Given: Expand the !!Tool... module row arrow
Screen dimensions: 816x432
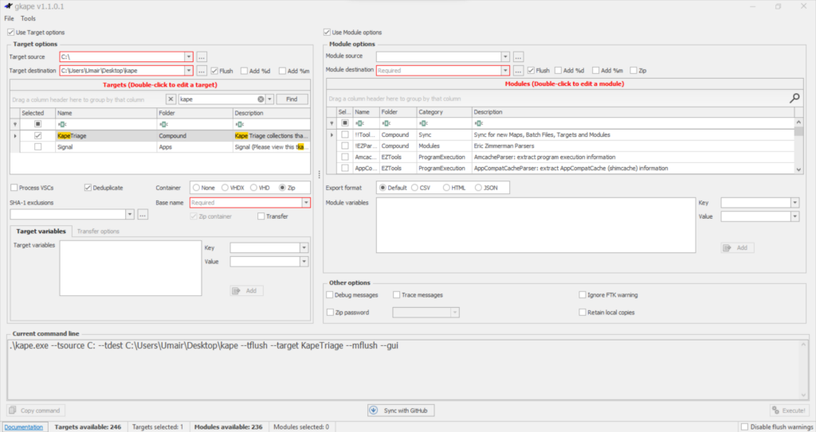Looking at the screenshot, I should pos(331,134).
